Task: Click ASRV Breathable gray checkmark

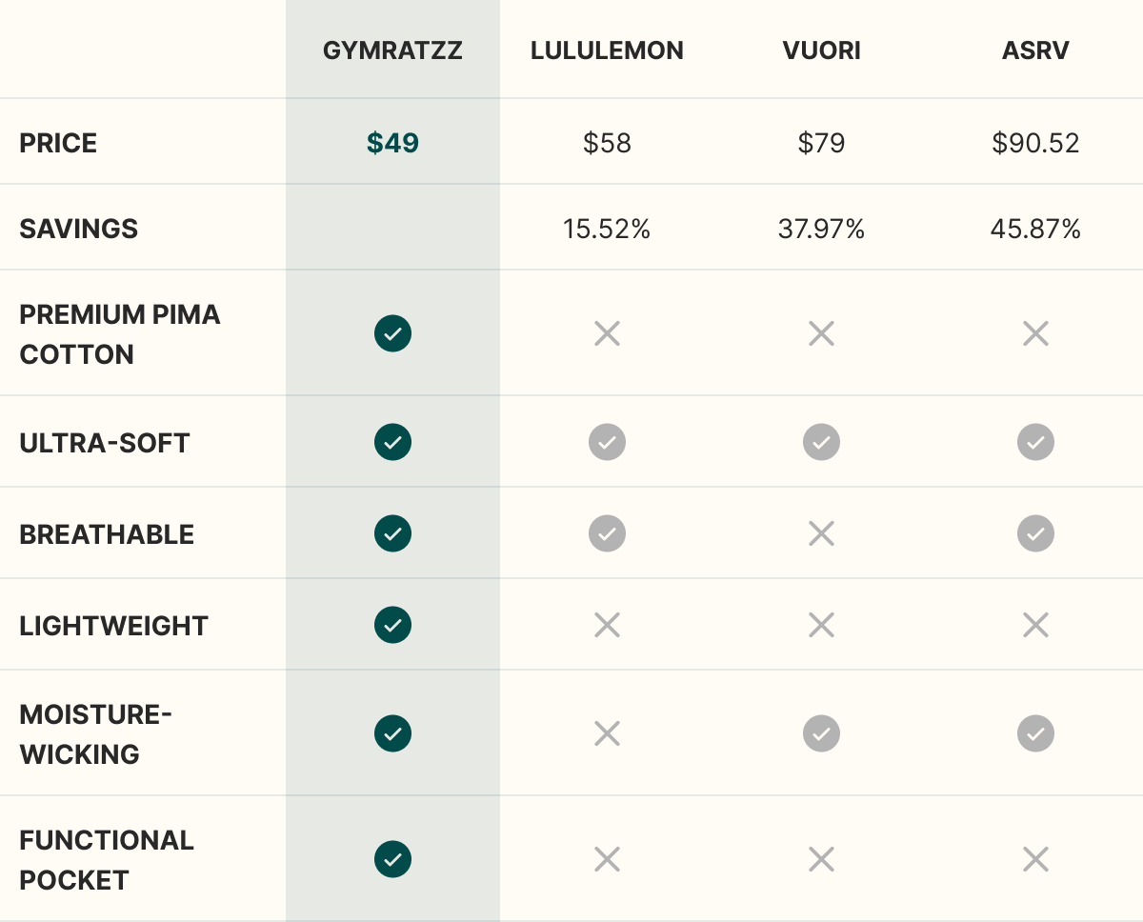Action: click(x=1035, y=533)
